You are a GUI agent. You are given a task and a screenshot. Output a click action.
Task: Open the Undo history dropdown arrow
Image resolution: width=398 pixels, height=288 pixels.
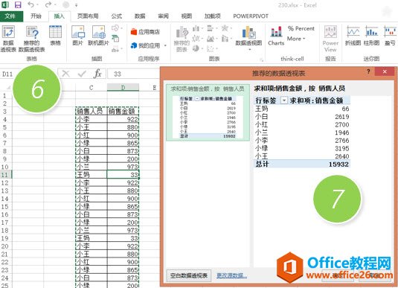[x=37, y=4]
